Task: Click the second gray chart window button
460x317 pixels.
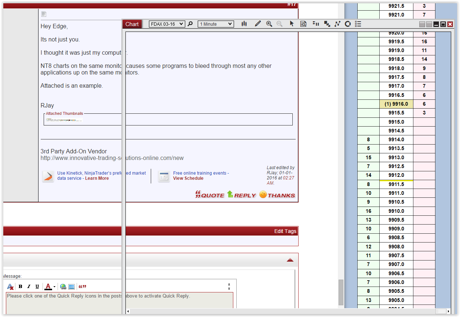Action: [x=429, y=24]
